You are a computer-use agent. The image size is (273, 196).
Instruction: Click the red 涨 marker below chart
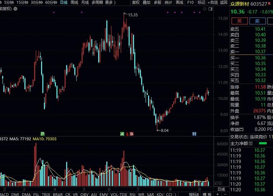point(132,134)
